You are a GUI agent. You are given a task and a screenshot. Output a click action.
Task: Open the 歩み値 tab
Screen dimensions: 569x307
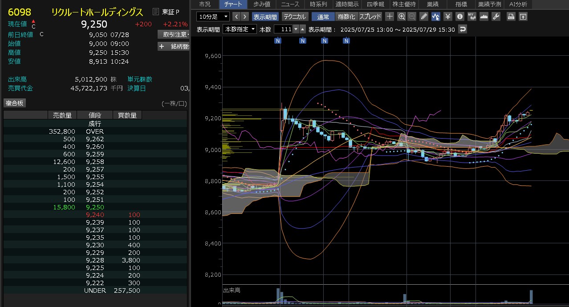click(262, 4)
